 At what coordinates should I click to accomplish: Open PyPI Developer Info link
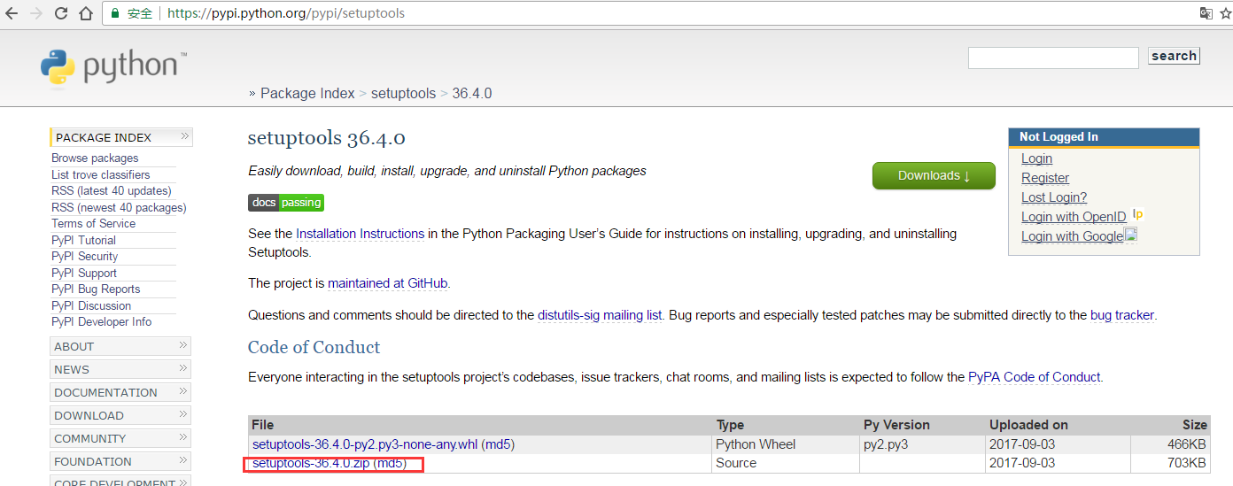[x=101, y=321]
